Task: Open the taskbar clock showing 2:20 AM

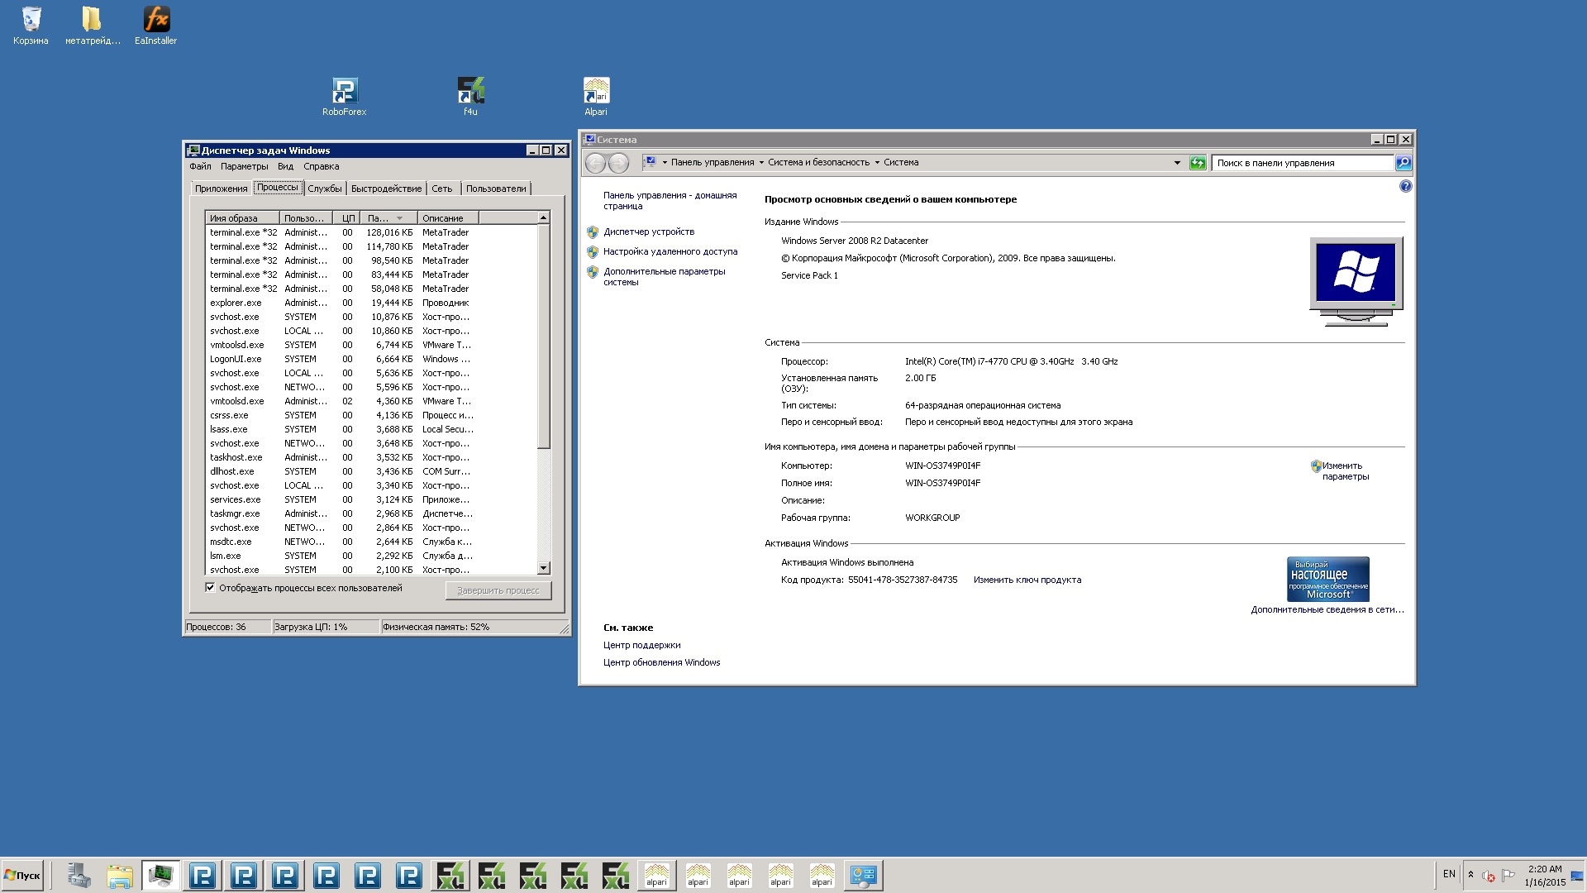Action: tap(1545, 876)
